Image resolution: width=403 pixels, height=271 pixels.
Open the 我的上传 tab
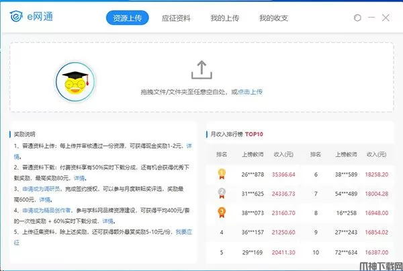(x=224, y=18)
